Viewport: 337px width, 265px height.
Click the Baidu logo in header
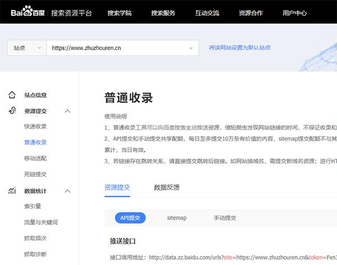pyautogui.click(x=28, y=12)
